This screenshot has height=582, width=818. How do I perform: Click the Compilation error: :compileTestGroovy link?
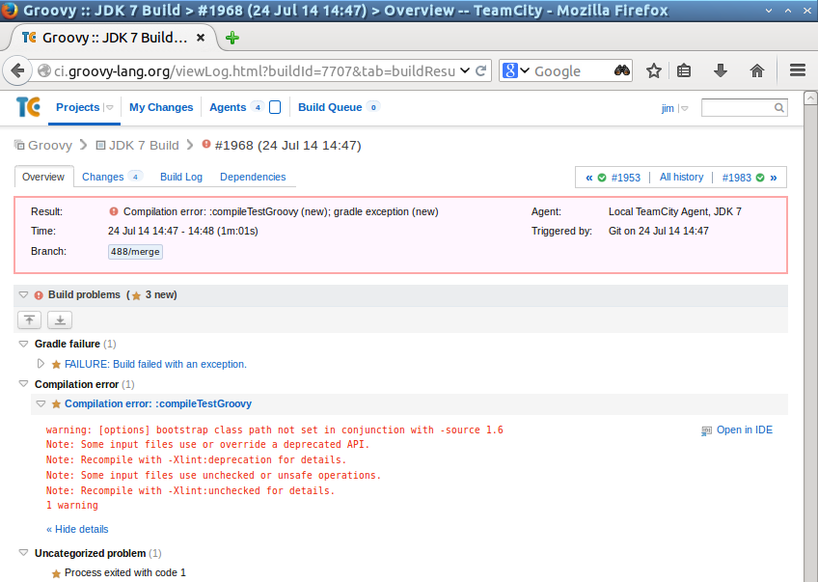[158, 404]
